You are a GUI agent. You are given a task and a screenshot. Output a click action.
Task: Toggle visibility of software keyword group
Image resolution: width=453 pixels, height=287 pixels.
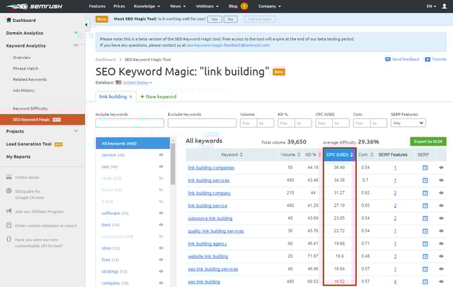tap(161, 213)
